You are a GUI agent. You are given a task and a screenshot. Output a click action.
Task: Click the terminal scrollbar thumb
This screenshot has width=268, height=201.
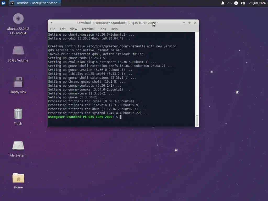click(x=197, y=120)
